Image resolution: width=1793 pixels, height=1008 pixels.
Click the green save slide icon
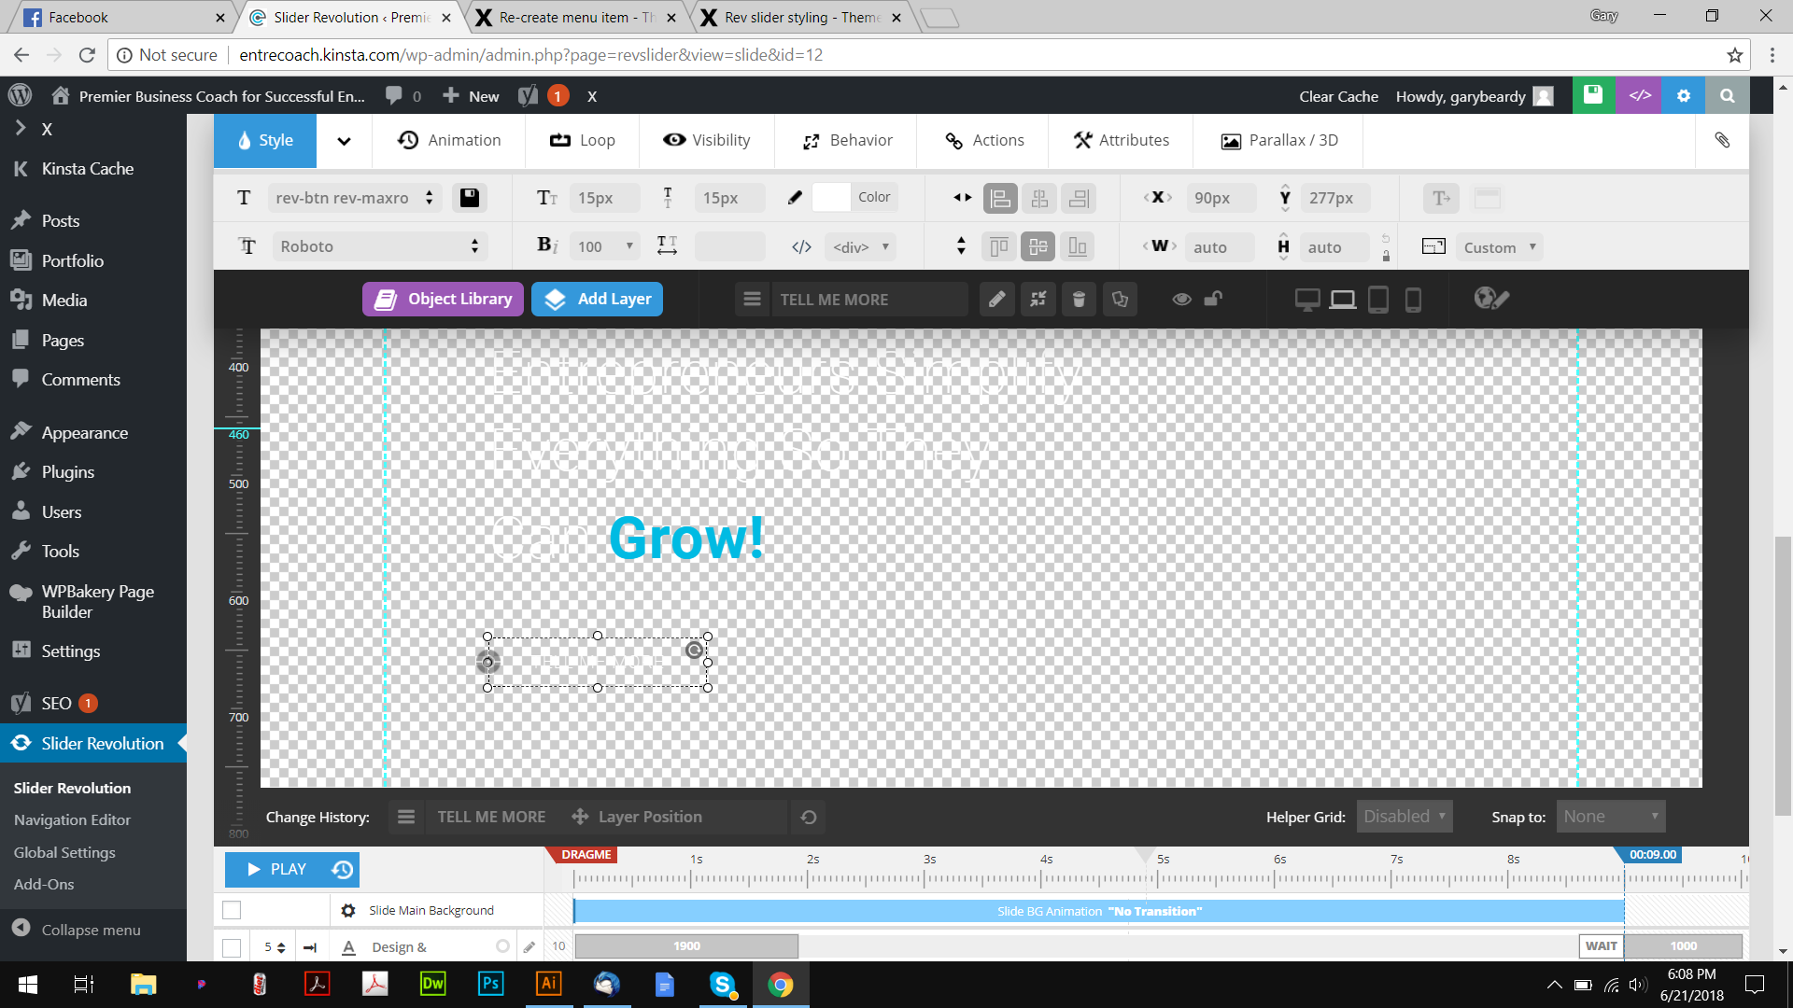(x=1593, y=95)
